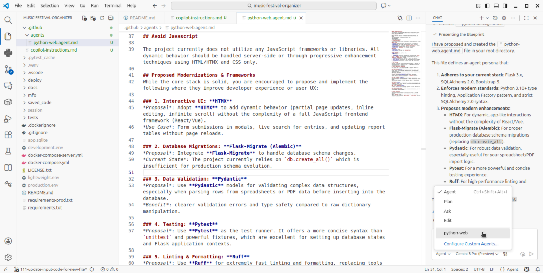Toggle the bottom panel layout button
The height and width of the screenshot is (273, 543).
click(x=496, y=6)
